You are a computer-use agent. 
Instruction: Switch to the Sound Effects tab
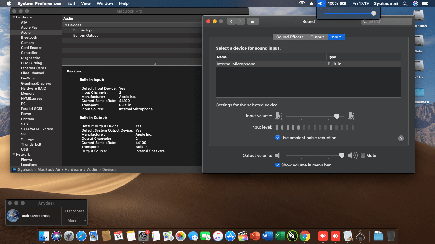[x=289, y=37]
